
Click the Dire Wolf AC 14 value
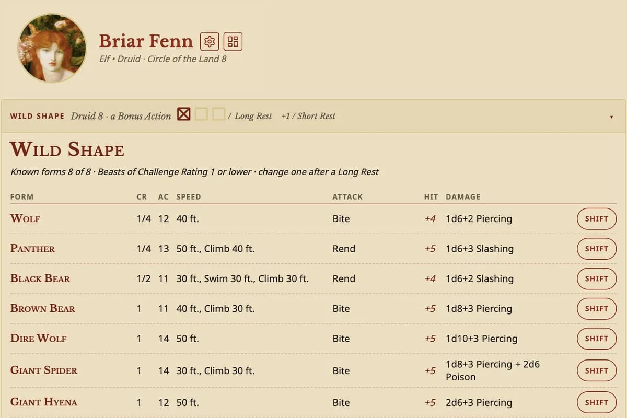point(164,339)
